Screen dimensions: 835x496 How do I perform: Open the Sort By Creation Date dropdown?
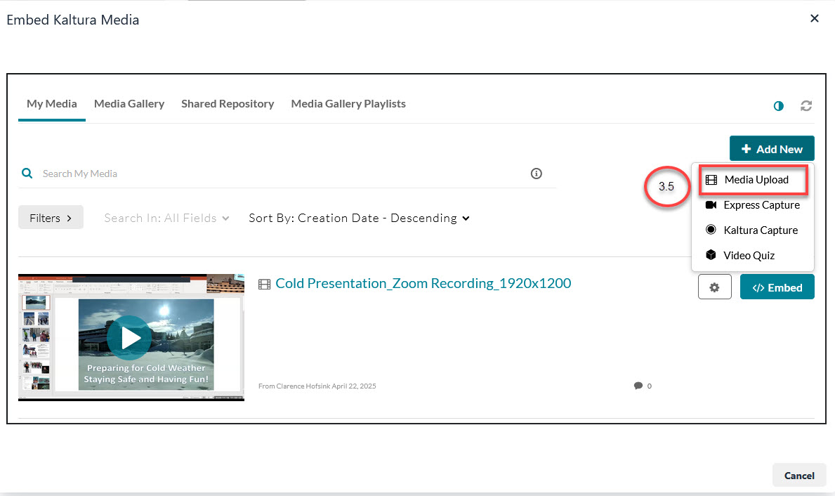(x=359, y=218)
